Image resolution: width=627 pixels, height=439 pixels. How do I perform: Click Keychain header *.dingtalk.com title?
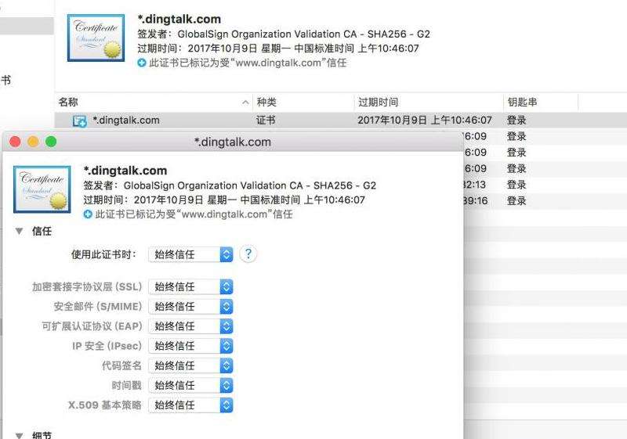coord(179,19)
